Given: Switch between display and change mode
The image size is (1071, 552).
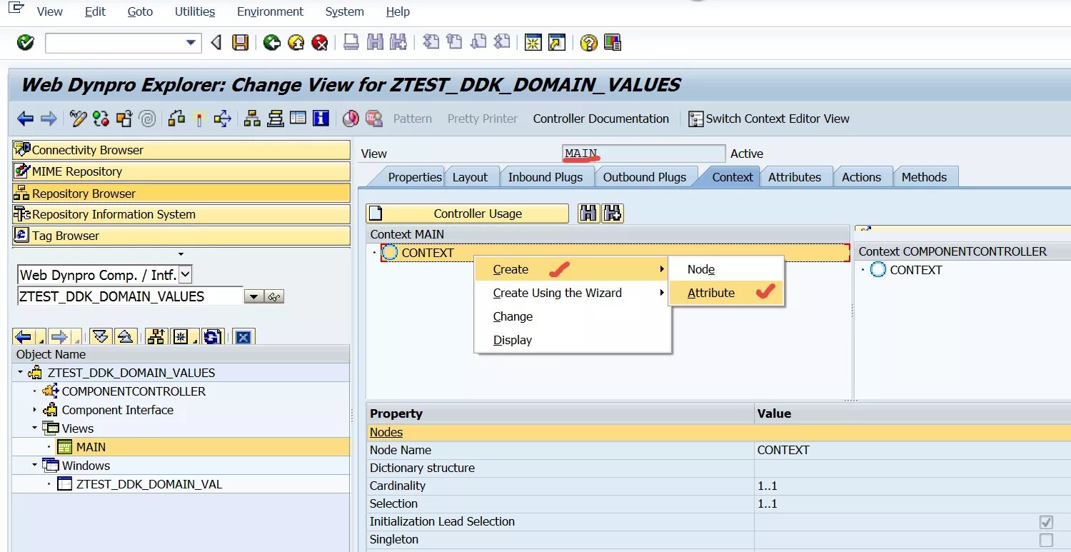Looking at the screenshot, I should coord(79,119).
